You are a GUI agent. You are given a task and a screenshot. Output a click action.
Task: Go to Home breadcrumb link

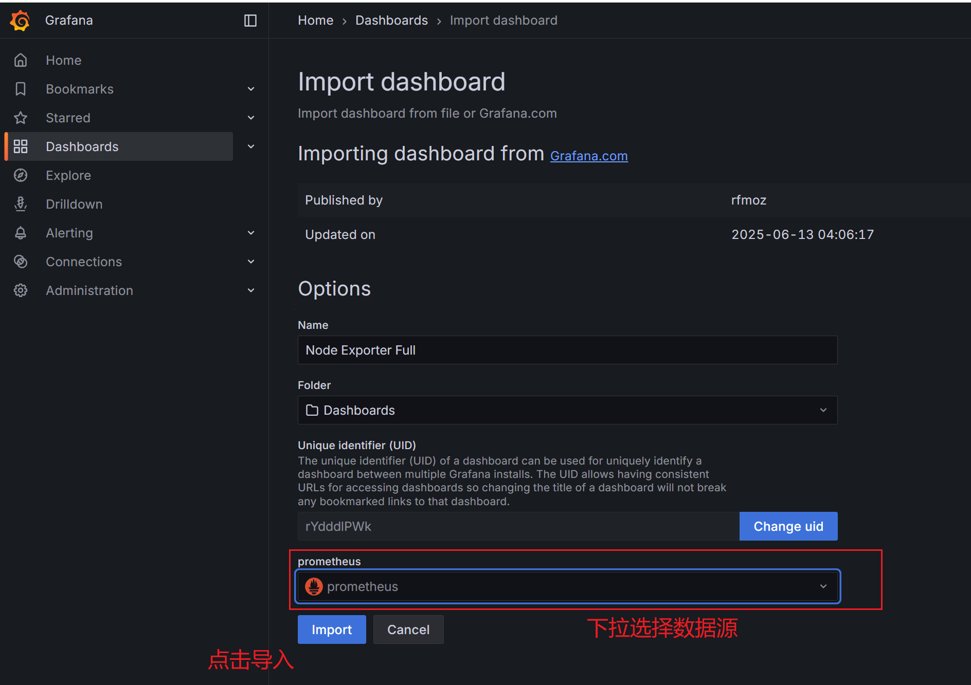tap(316, 21)
